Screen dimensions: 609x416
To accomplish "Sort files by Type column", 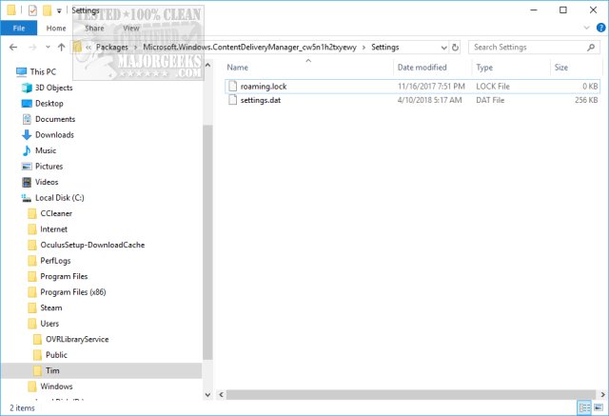I will pos(484,68).
